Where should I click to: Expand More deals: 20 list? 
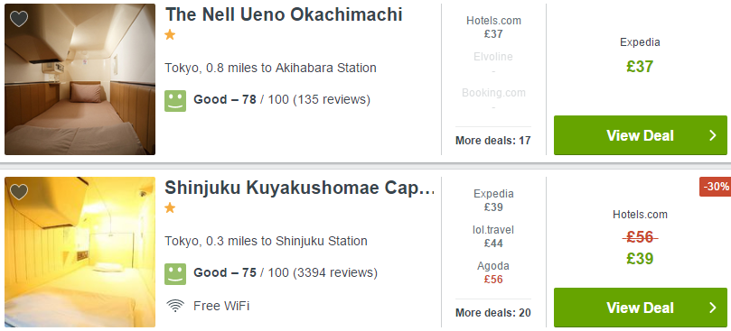point(493,312)
